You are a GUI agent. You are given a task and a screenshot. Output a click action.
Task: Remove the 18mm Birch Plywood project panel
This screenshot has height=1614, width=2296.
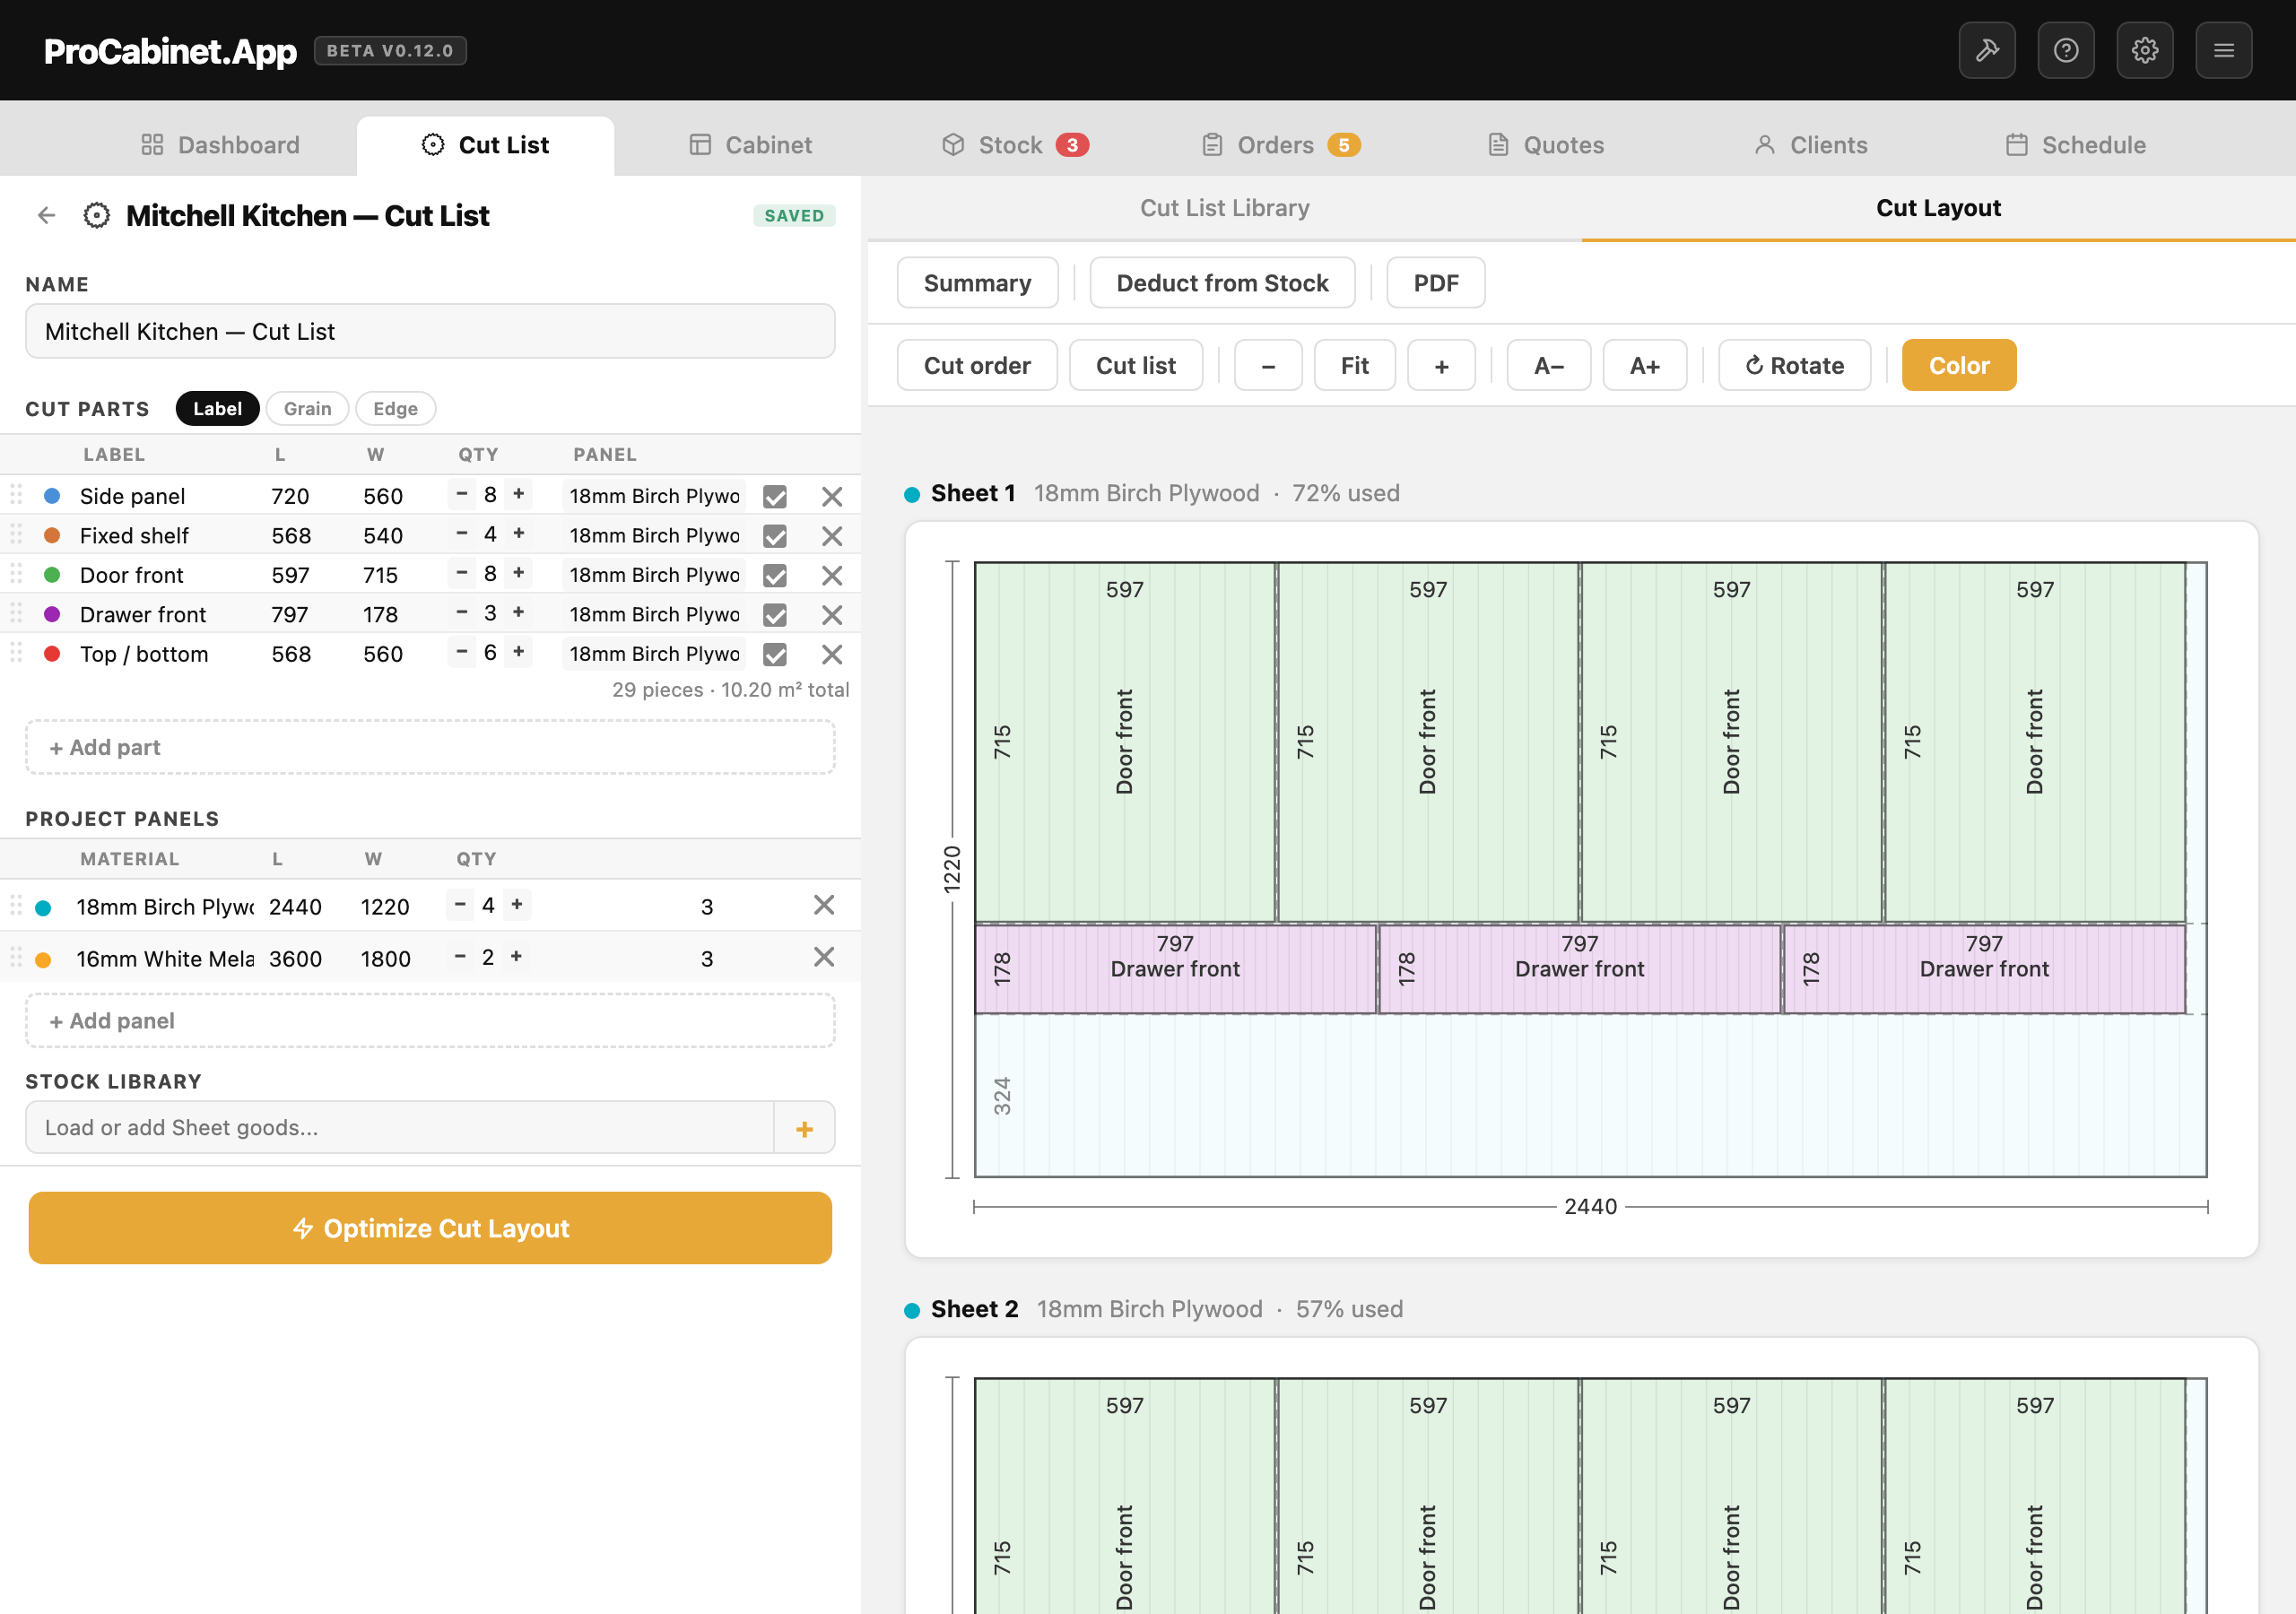point(823,905)
